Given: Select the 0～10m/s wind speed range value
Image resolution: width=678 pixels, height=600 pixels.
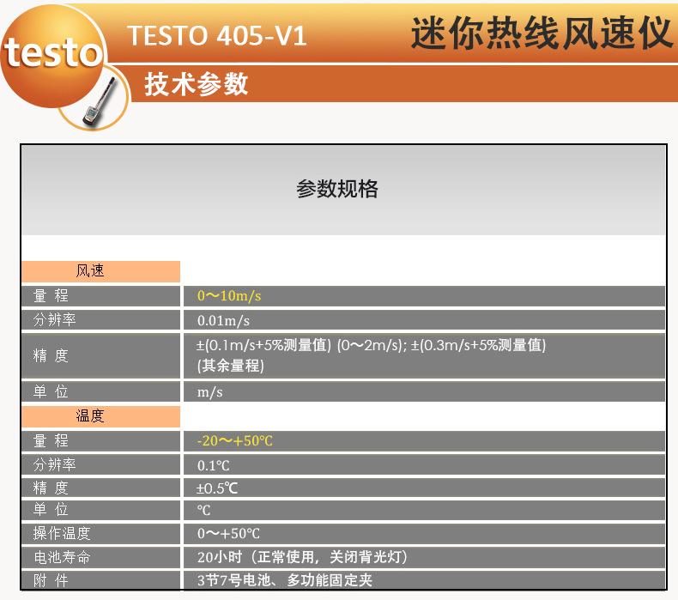Looking at the screenshot, I should point(229,296).
